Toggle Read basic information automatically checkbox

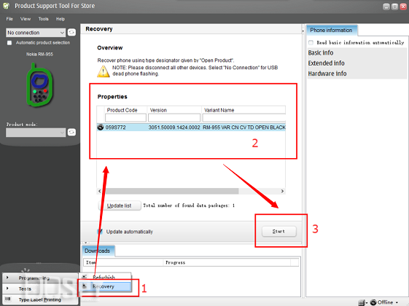coord(311,42)
